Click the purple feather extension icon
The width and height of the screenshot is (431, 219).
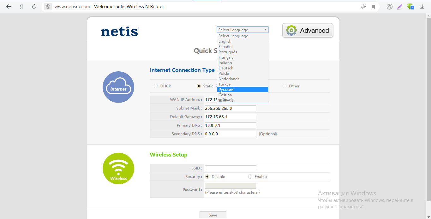tap(400, 7)
